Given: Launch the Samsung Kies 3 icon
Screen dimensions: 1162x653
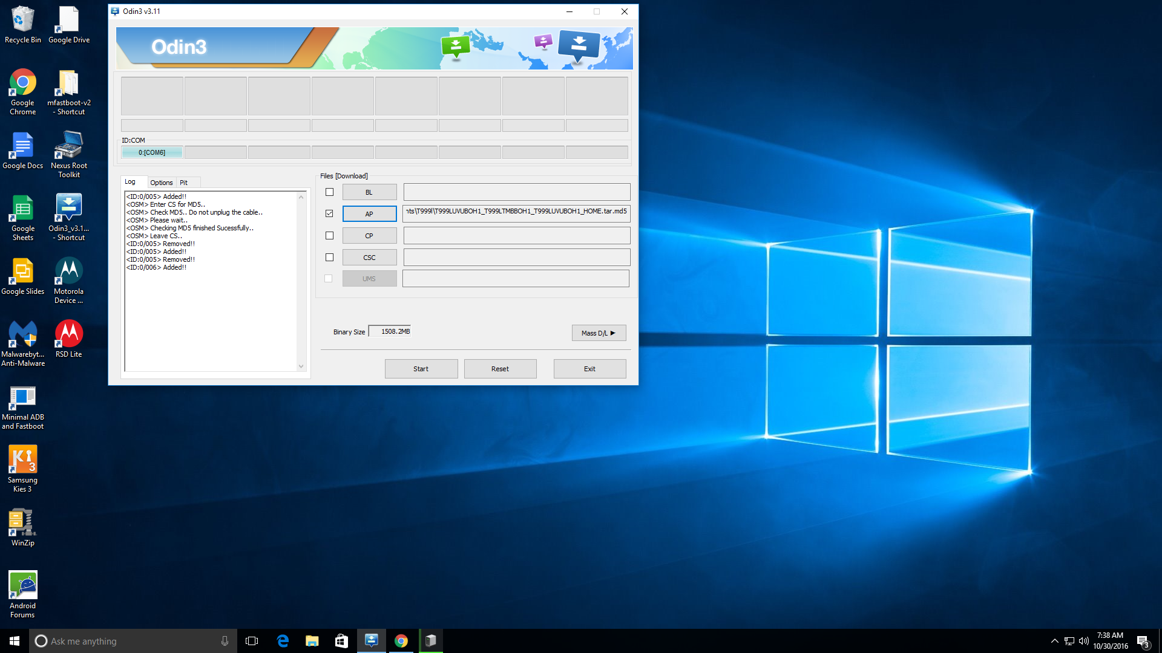Looking at the screenshot, I should 23,469.
